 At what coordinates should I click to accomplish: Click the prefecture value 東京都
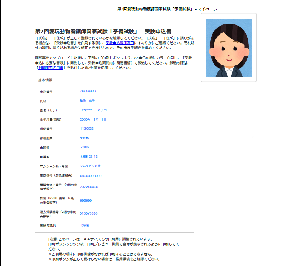[84, 138]
